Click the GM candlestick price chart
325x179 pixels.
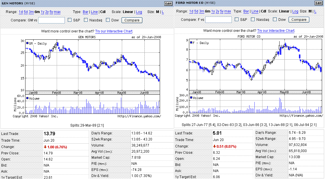point(92,65)
